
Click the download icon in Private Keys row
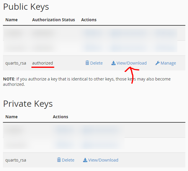click(85, 160)
